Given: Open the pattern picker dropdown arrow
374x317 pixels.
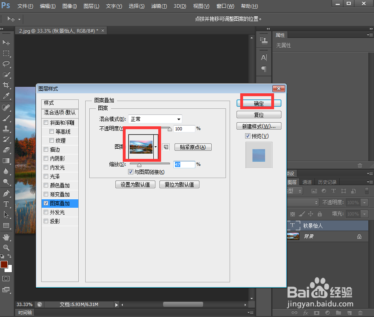Looking at the screenshot, I should (155, 147).
